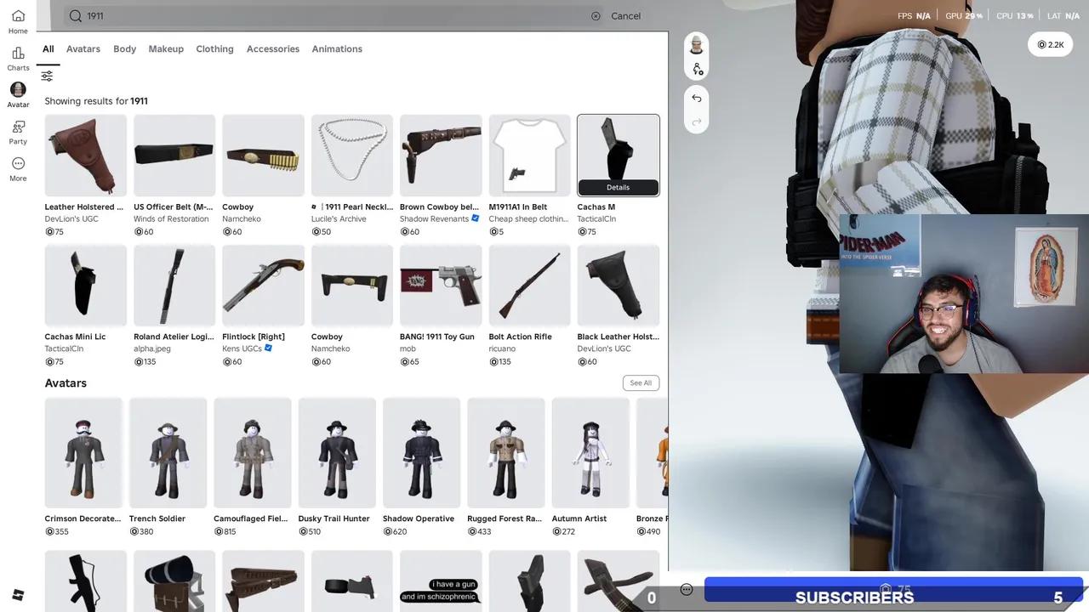Select the BANG! 1911 Toy Gun thumbnail
This screenshot has height=612, width=1089.
[441, 286]
